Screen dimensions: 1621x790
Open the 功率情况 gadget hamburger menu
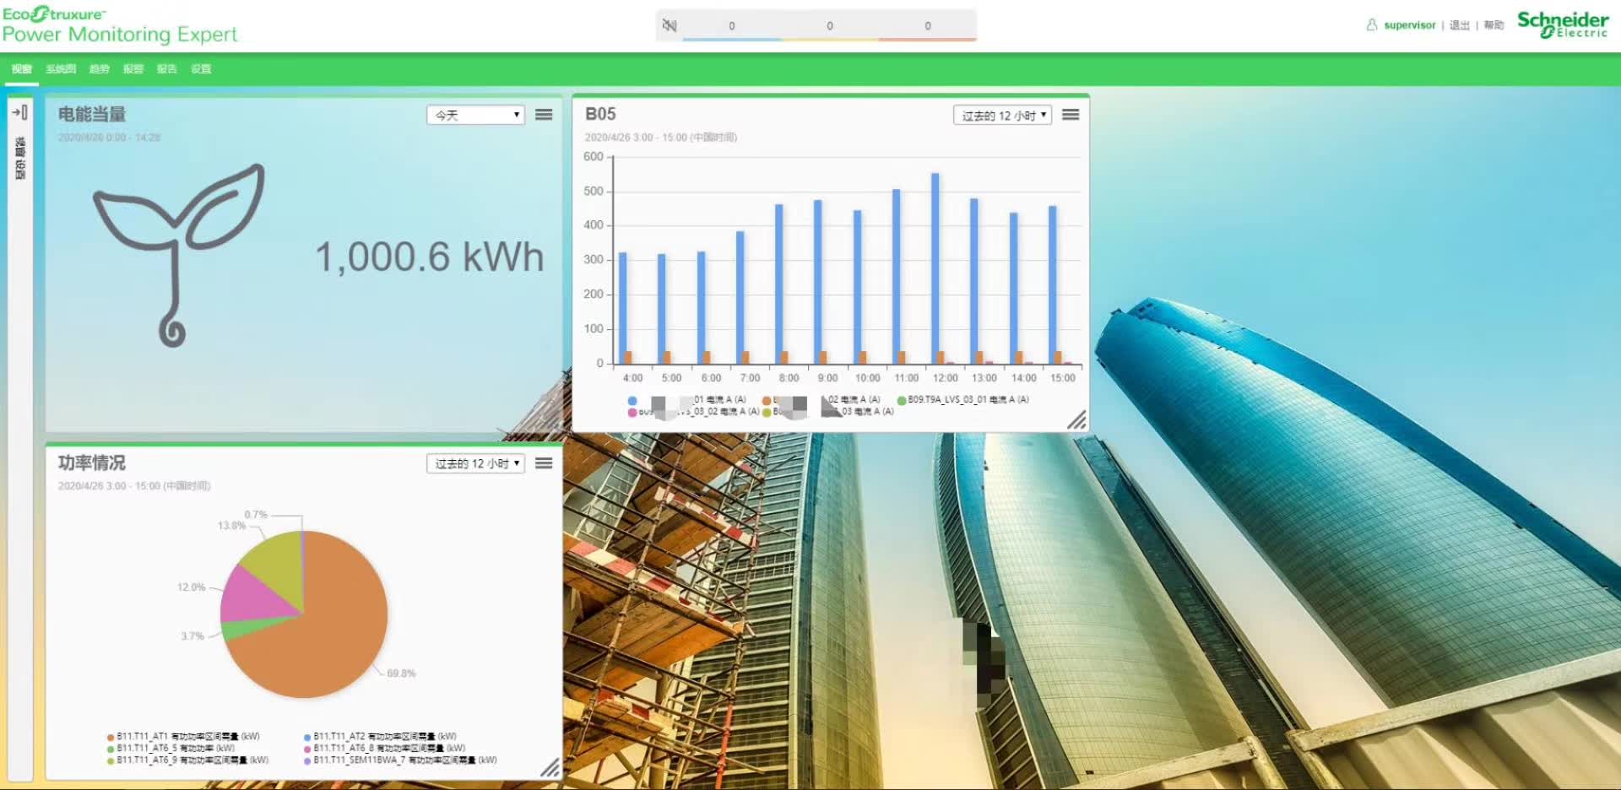544,463
